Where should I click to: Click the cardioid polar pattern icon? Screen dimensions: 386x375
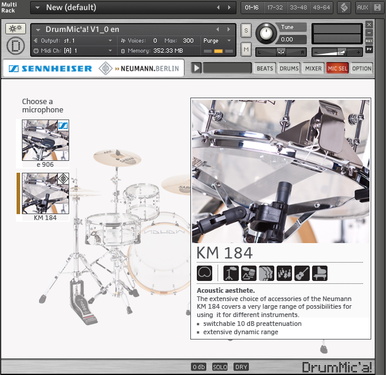(x=205, y=273)
